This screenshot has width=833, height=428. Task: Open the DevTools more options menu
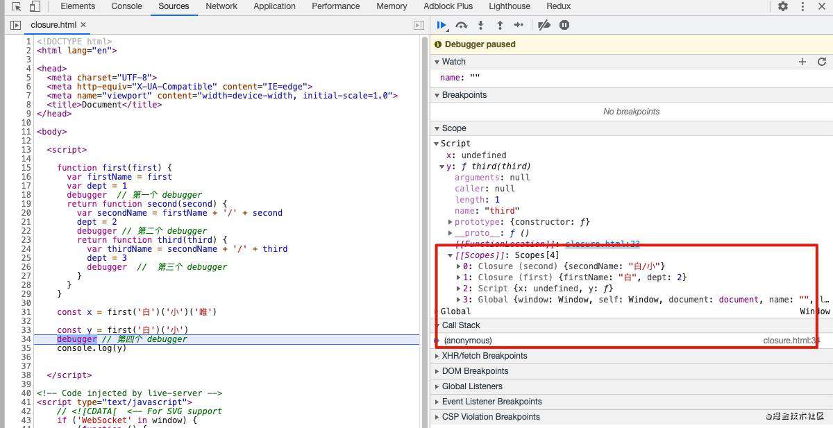point(802,6)
